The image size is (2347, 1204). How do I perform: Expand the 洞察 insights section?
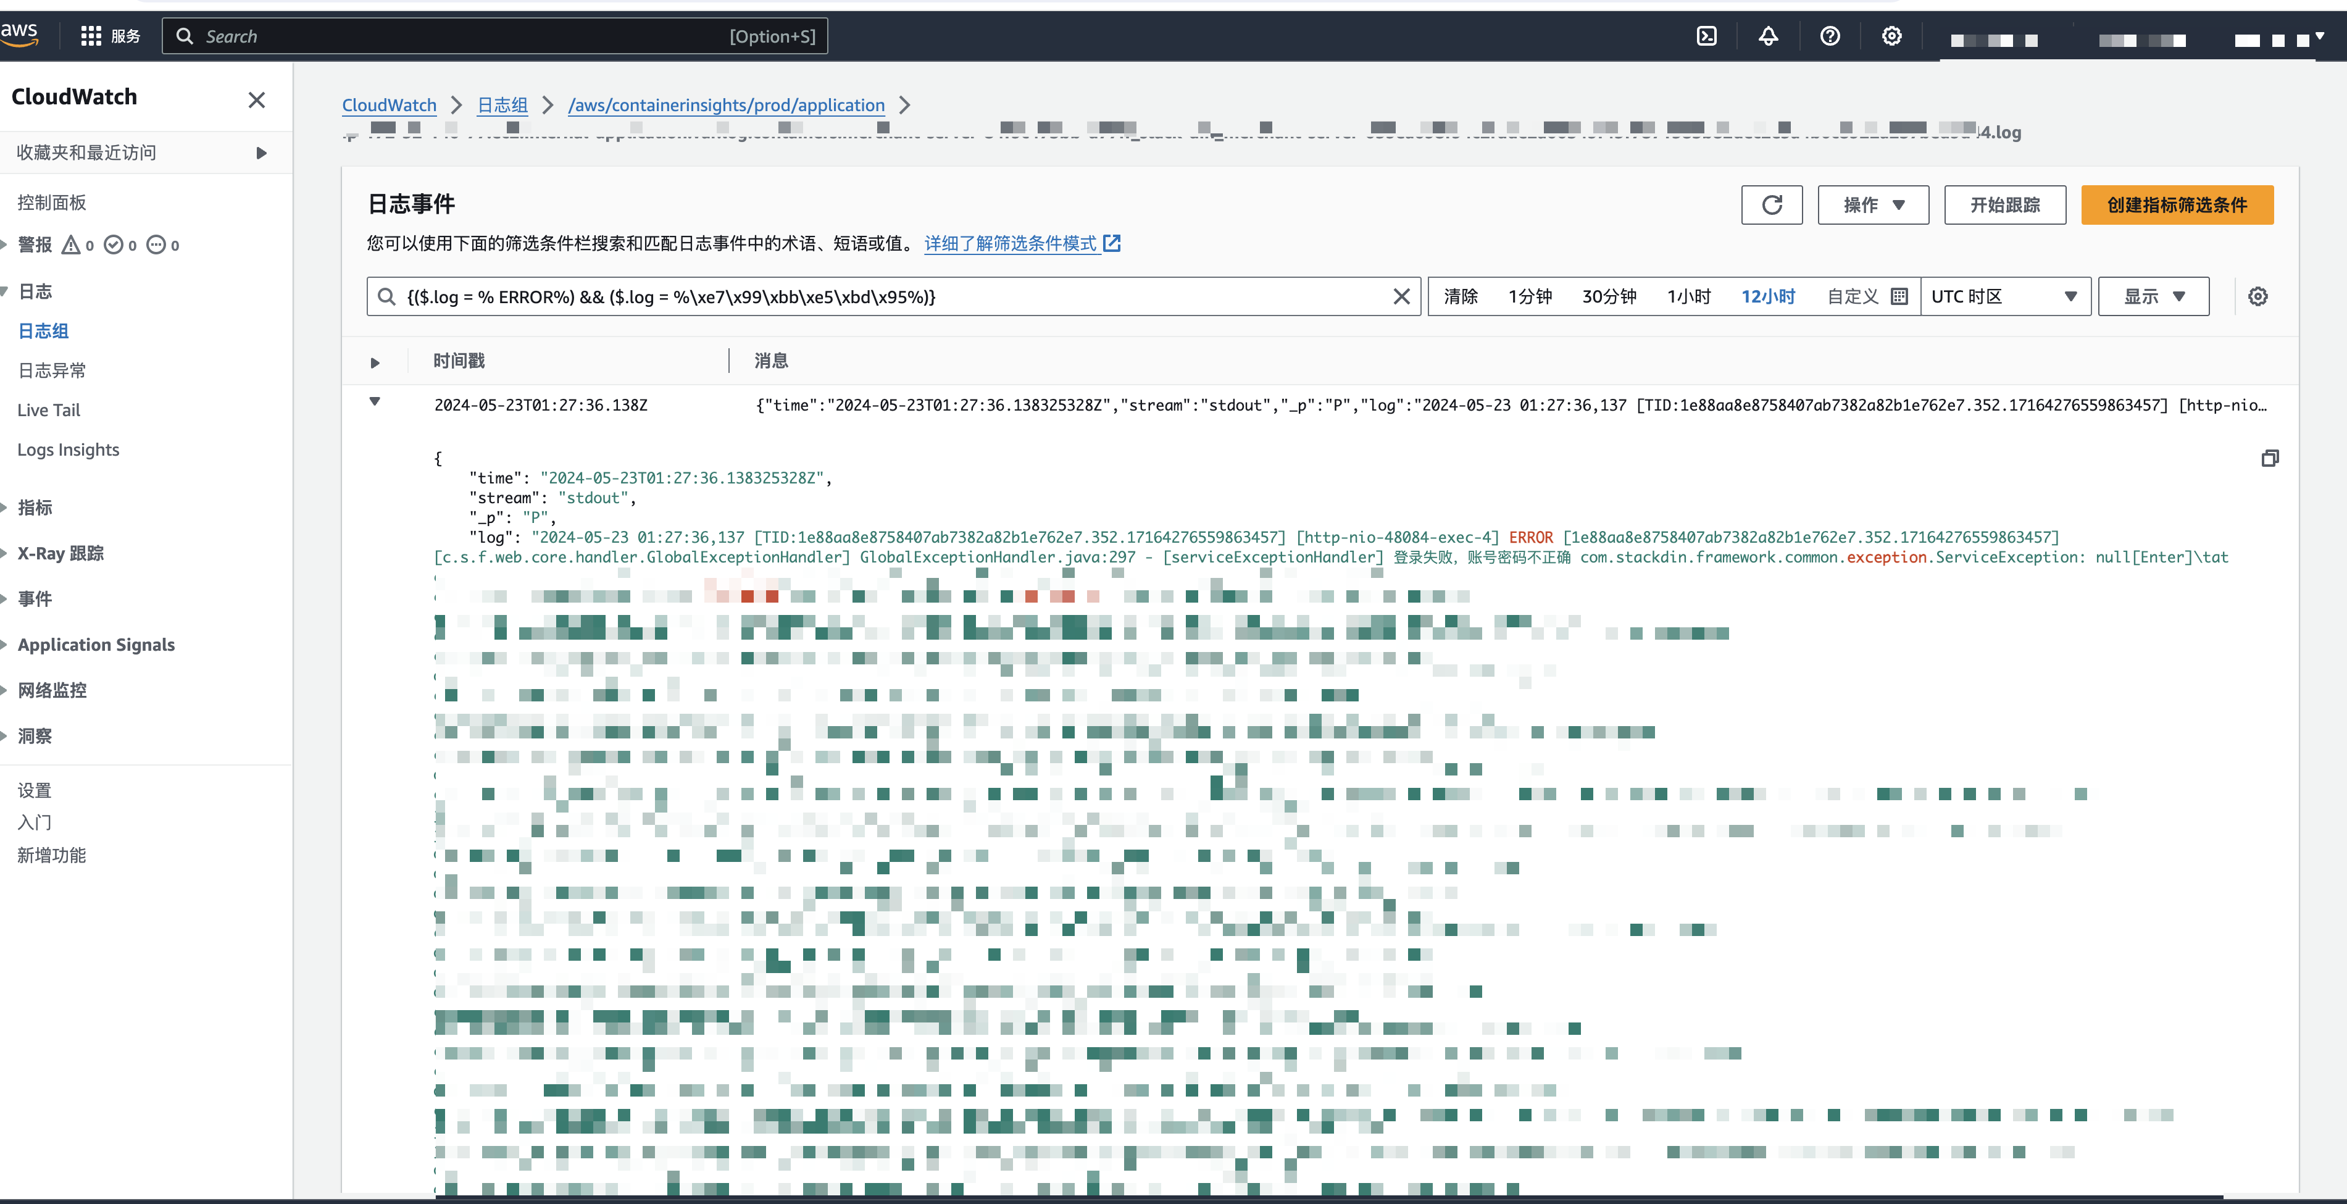pos(4,735)
